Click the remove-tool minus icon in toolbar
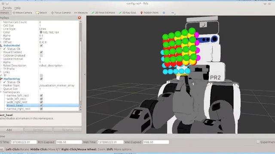275x154 pixels. 173,13
